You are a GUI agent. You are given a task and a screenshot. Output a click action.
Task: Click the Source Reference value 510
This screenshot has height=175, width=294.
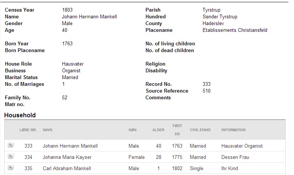(206, 91)
